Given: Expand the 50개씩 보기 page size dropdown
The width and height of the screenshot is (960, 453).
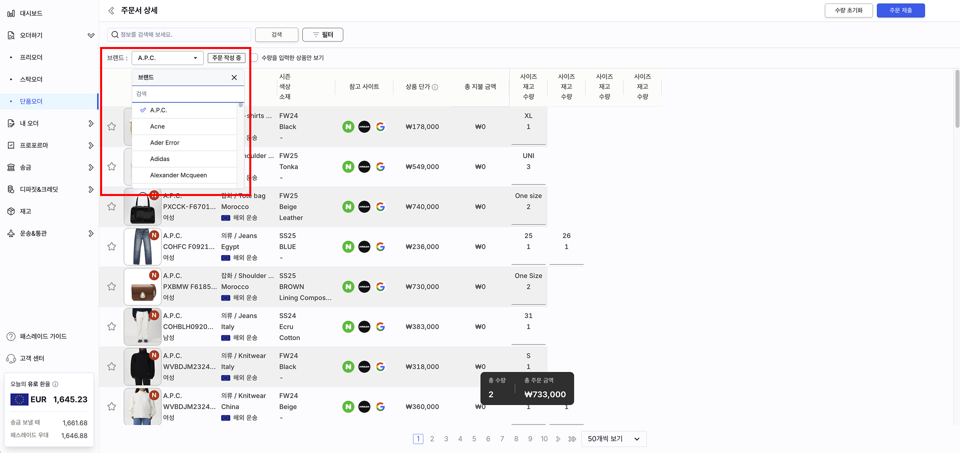Looking at the screenshot, I should 614,439.
